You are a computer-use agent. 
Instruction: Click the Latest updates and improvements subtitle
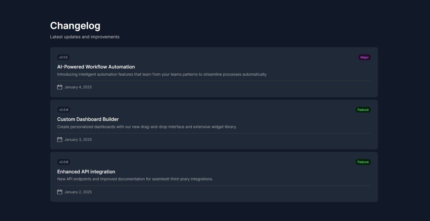click(85, 37)
